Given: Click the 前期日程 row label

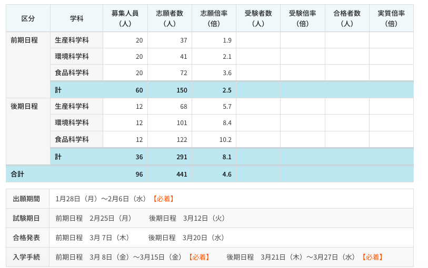Looking at the screenshot, I should 24,40.
